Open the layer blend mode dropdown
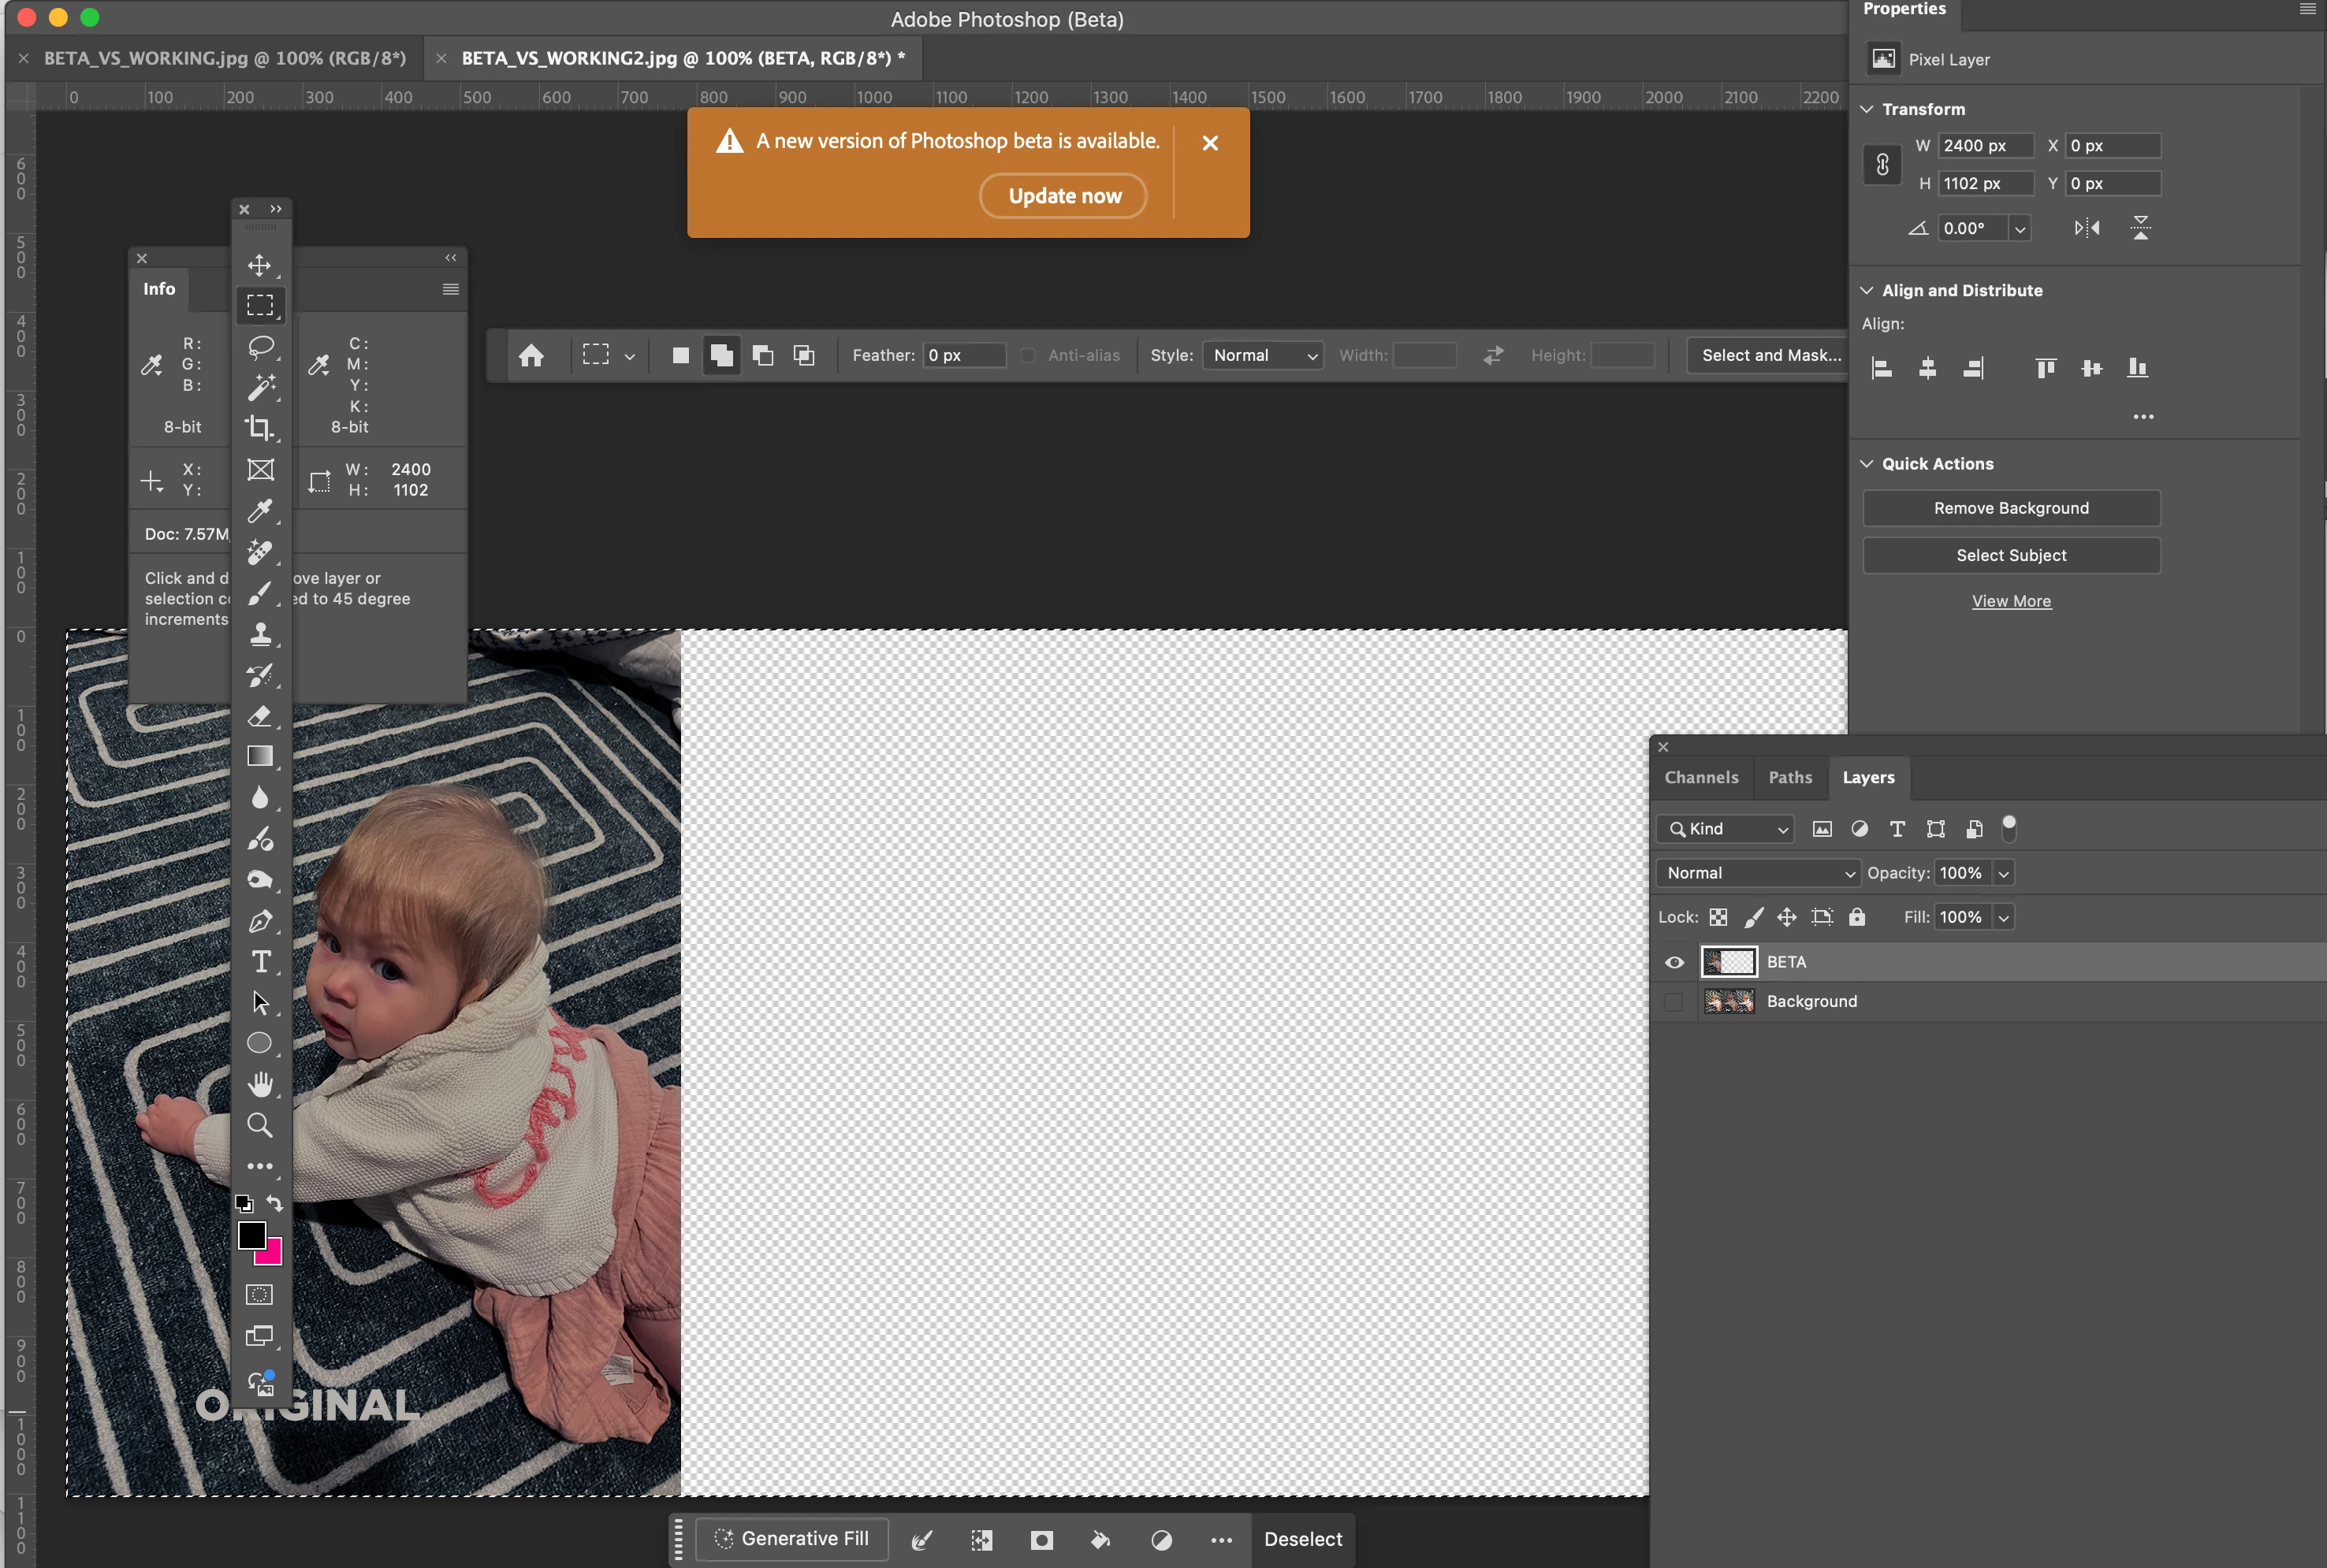This screenshot has width=2327, height=1568. click(x=1758, y=873)
